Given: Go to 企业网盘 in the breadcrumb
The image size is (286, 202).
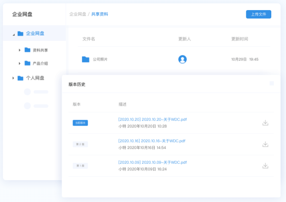Looking at the screenshot, I should 78,14.
